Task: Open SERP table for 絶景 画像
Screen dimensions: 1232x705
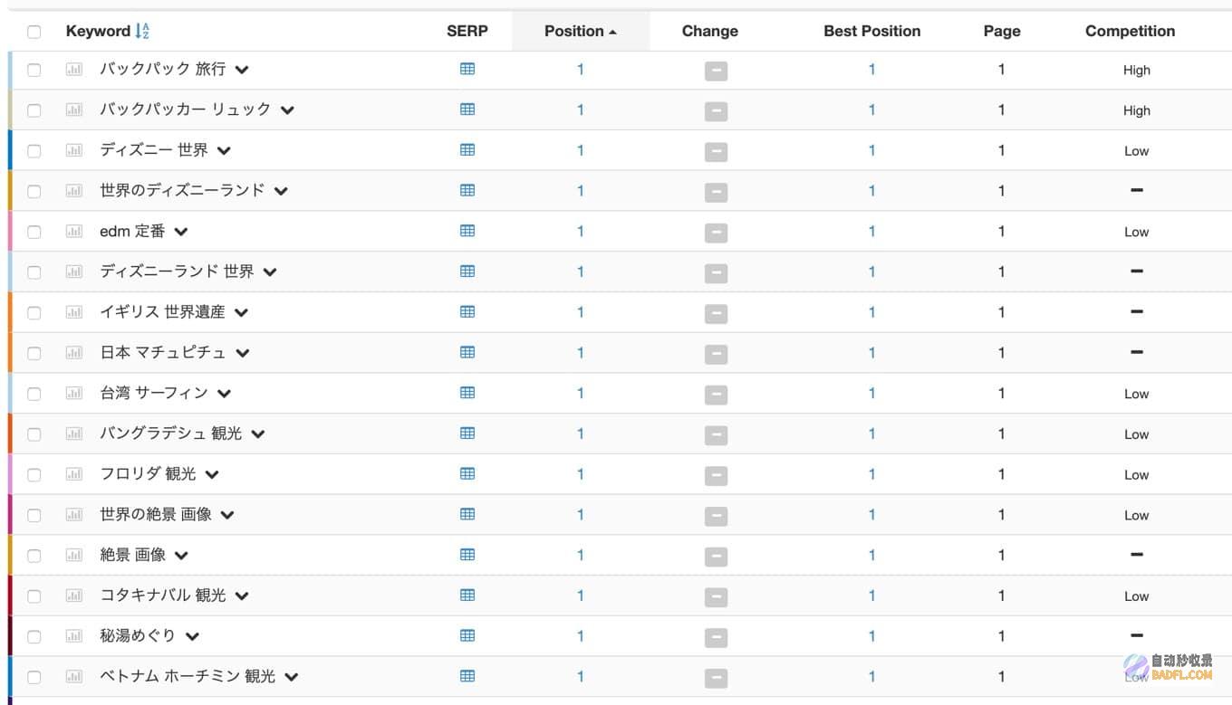Action: click(x=467, y=555)
